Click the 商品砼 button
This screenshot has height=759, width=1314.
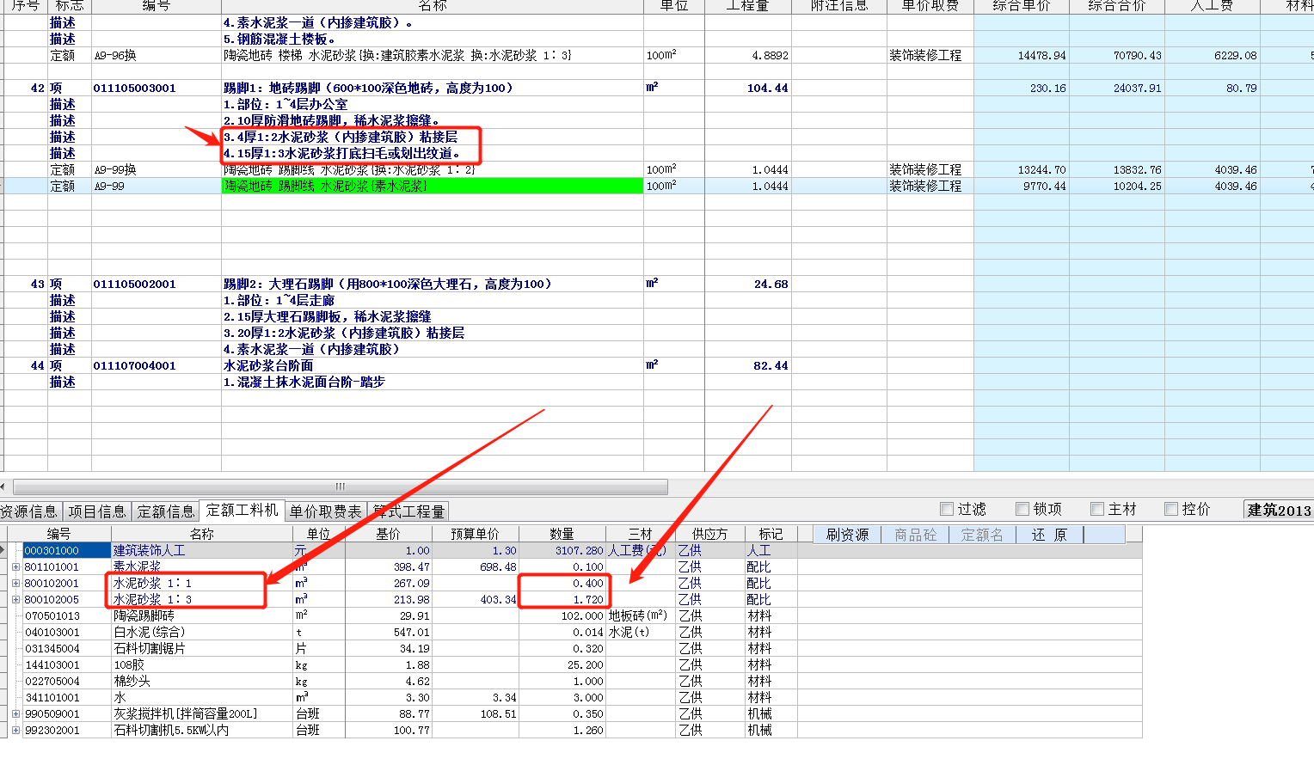pos(915,535)
